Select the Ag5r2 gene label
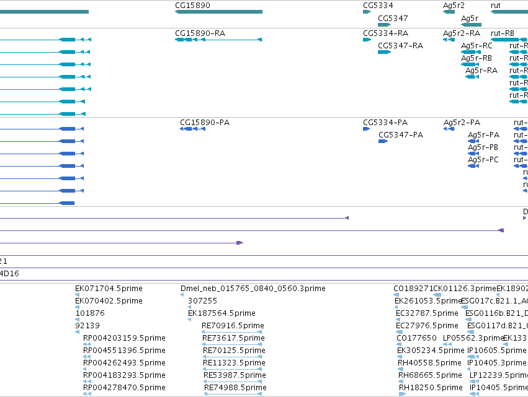This screenshot has height=397, width=528. [x=454, y=6]
